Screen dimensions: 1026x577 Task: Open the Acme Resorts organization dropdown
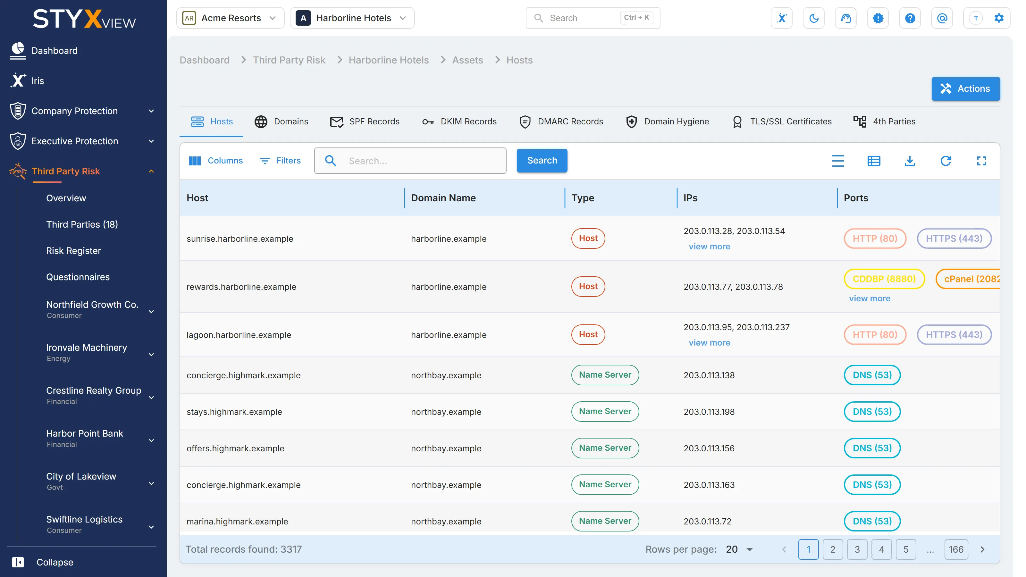point(230,18)
